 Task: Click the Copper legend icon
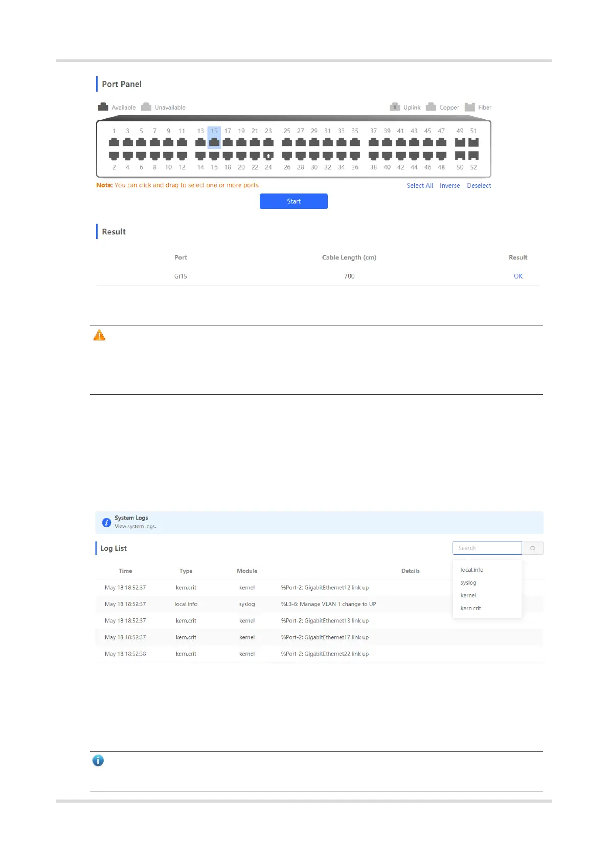pyautogui.click(x=431, y=106)
